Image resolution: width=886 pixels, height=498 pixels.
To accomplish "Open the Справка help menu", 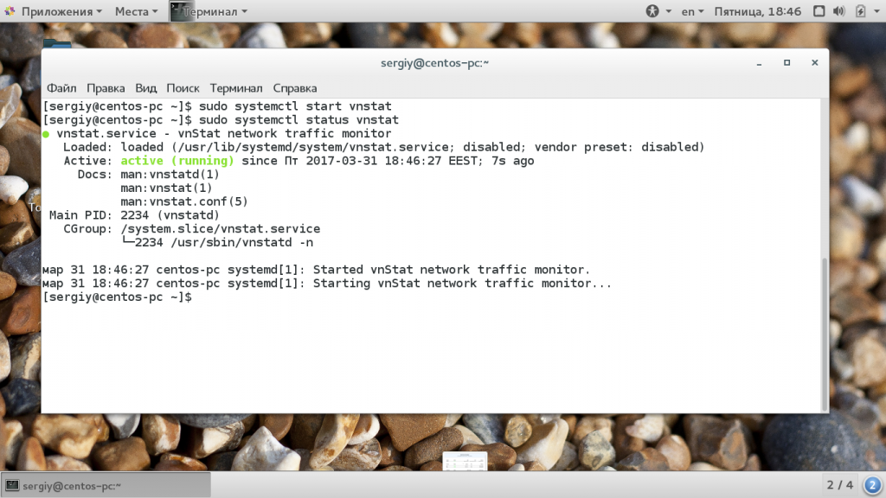I will point(295,88).
